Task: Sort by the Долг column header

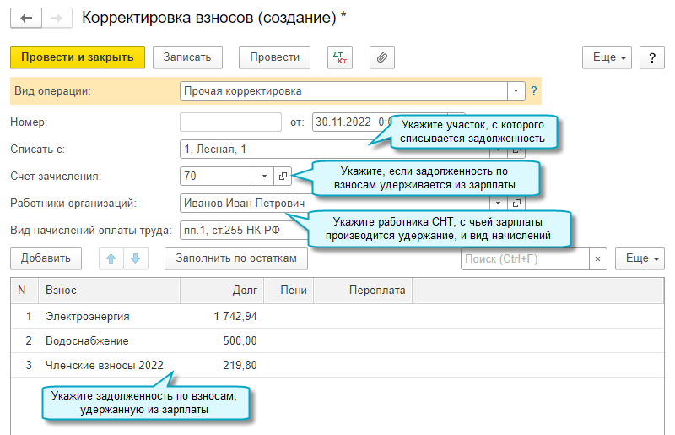Action: (x=221, y=291)
